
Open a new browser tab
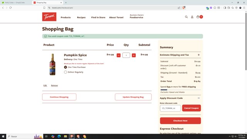66,3
